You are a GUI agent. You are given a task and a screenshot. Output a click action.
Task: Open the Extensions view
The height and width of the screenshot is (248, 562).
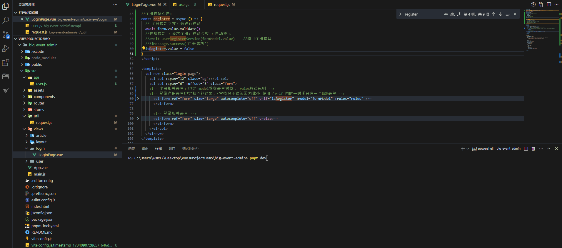pyautogui.click(x=6, y=63)
